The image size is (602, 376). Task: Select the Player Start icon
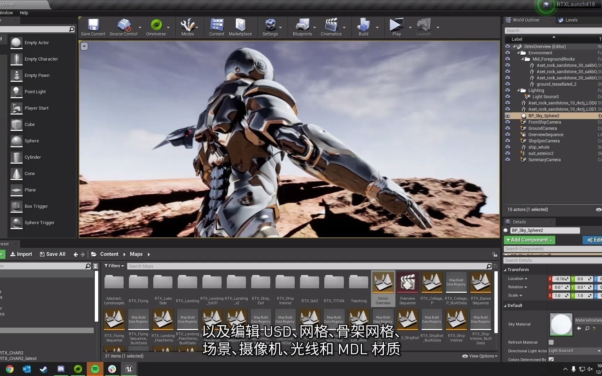pos(16,108)
